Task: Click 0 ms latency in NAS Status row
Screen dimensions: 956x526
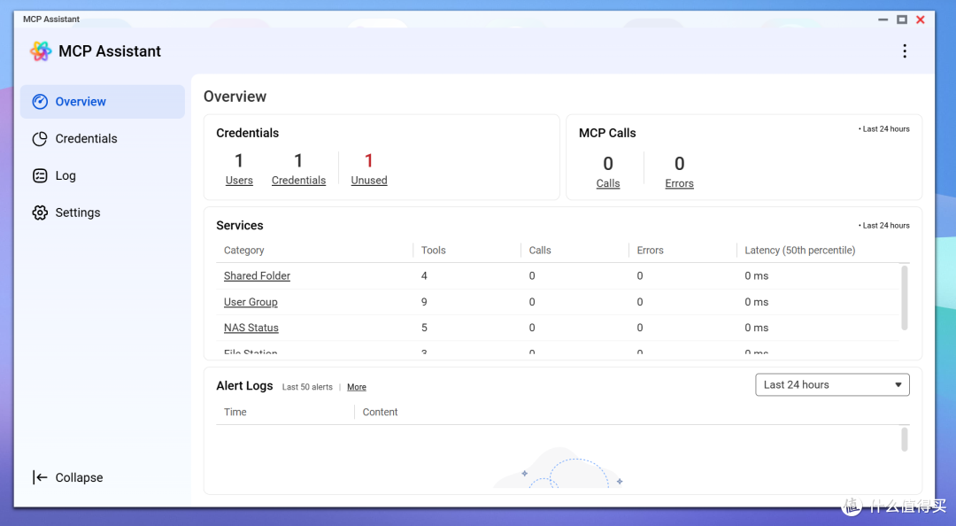Action: click(x=757, y=328)
